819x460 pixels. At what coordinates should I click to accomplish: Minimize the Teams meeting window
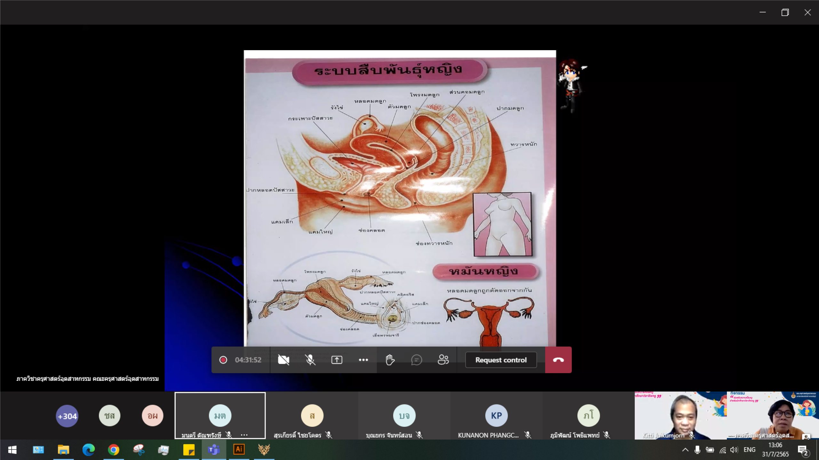763,12
